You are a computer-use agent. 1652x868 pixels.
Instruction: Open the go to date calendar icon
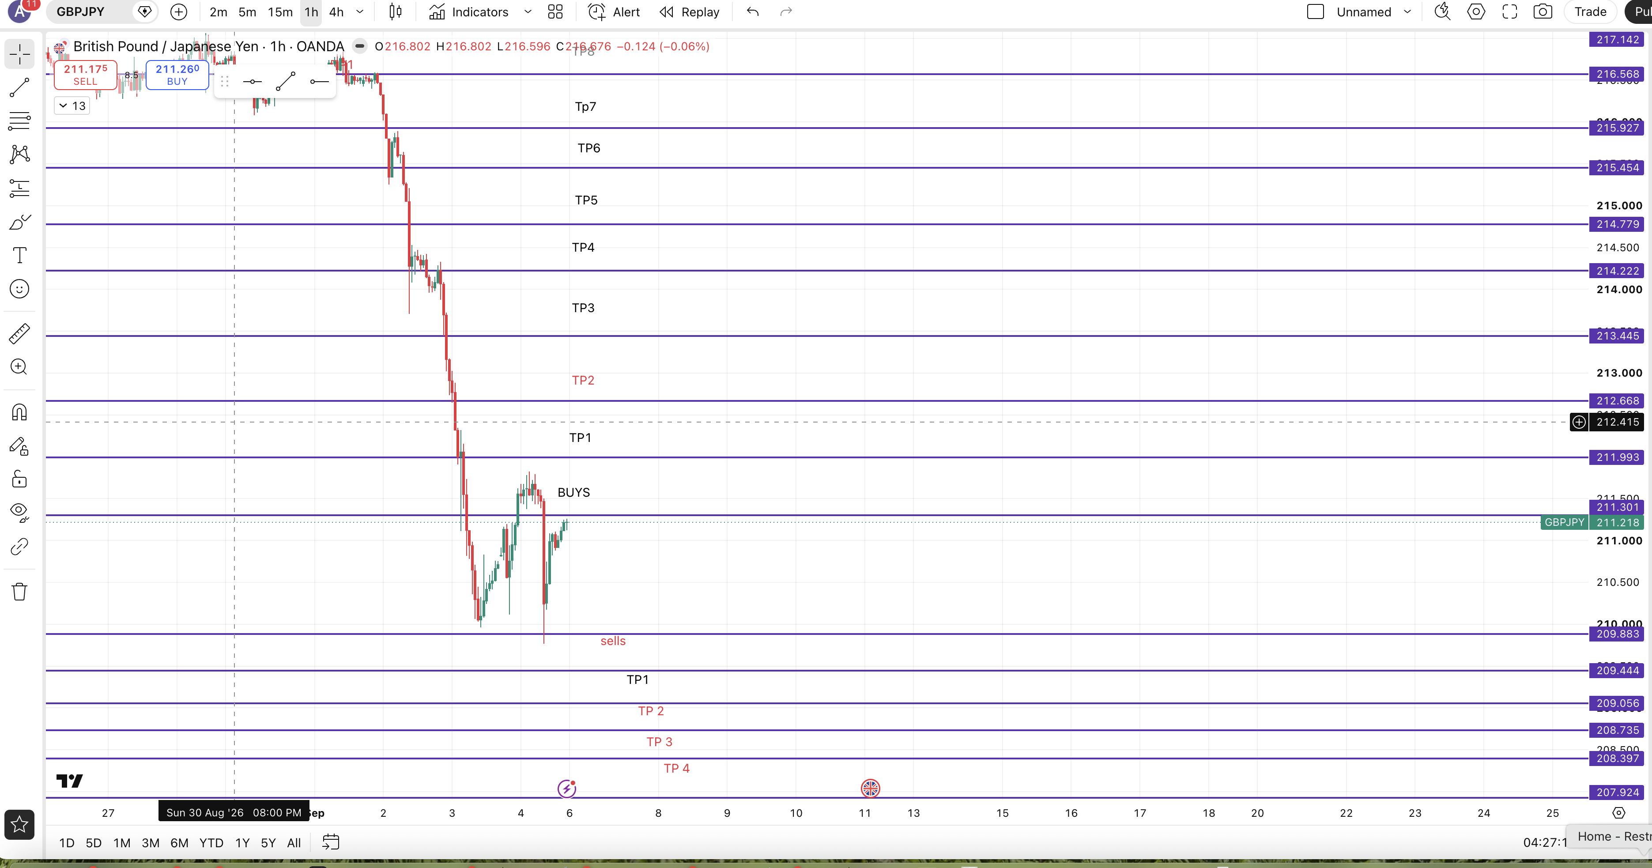click(x=330, y=842)
